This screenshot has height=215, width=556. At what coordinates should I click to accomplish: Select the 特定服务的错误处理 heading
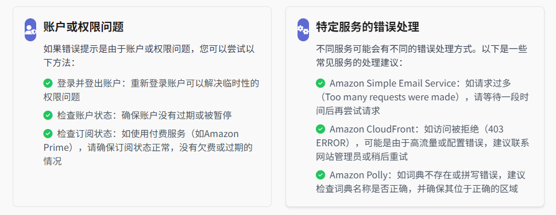[x=368, y=27]
